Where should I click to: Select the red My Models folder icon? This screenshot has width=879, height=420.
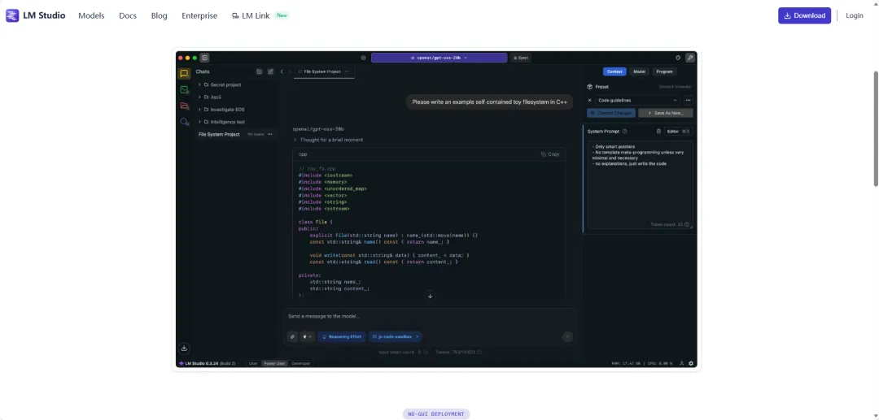click(184, 106)
